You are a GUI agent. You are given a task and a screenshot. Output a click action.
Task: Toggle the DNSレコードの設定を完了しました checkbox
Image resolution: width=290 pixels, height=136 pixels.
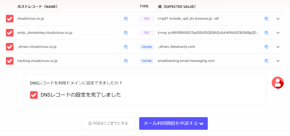pyautogui.click(x=34, y=95)
